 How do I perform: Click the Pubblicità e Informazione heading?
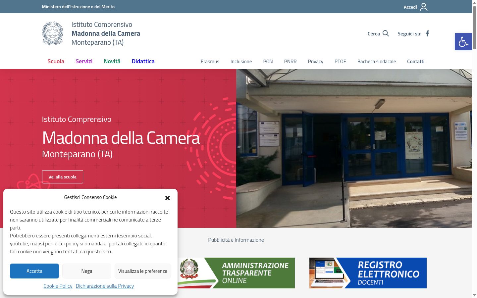point(236,240)
